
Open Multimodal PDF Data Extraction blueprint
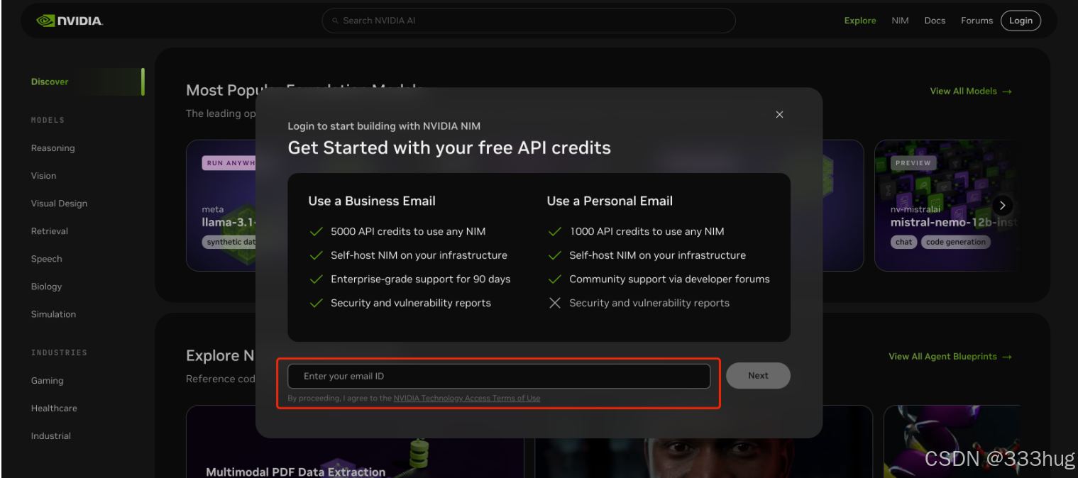(x=295, y=472)
